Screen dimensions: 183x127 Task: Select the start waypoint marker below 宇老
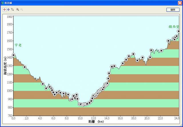13,55
